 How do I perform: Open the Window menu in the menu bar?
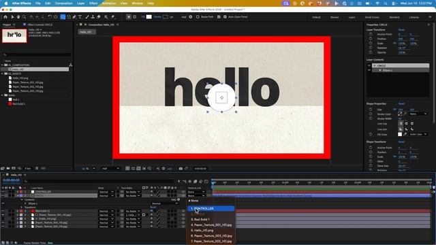tap(137, 3)
